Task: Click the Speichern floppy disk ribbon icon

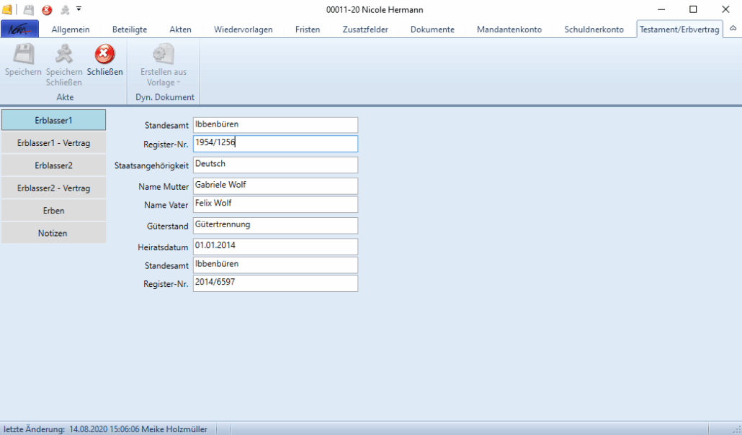Action: click(23, 55)
